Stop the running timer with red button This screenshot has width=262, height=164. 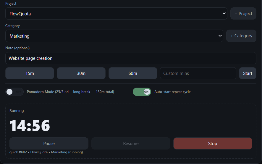(x=213, y=143)
